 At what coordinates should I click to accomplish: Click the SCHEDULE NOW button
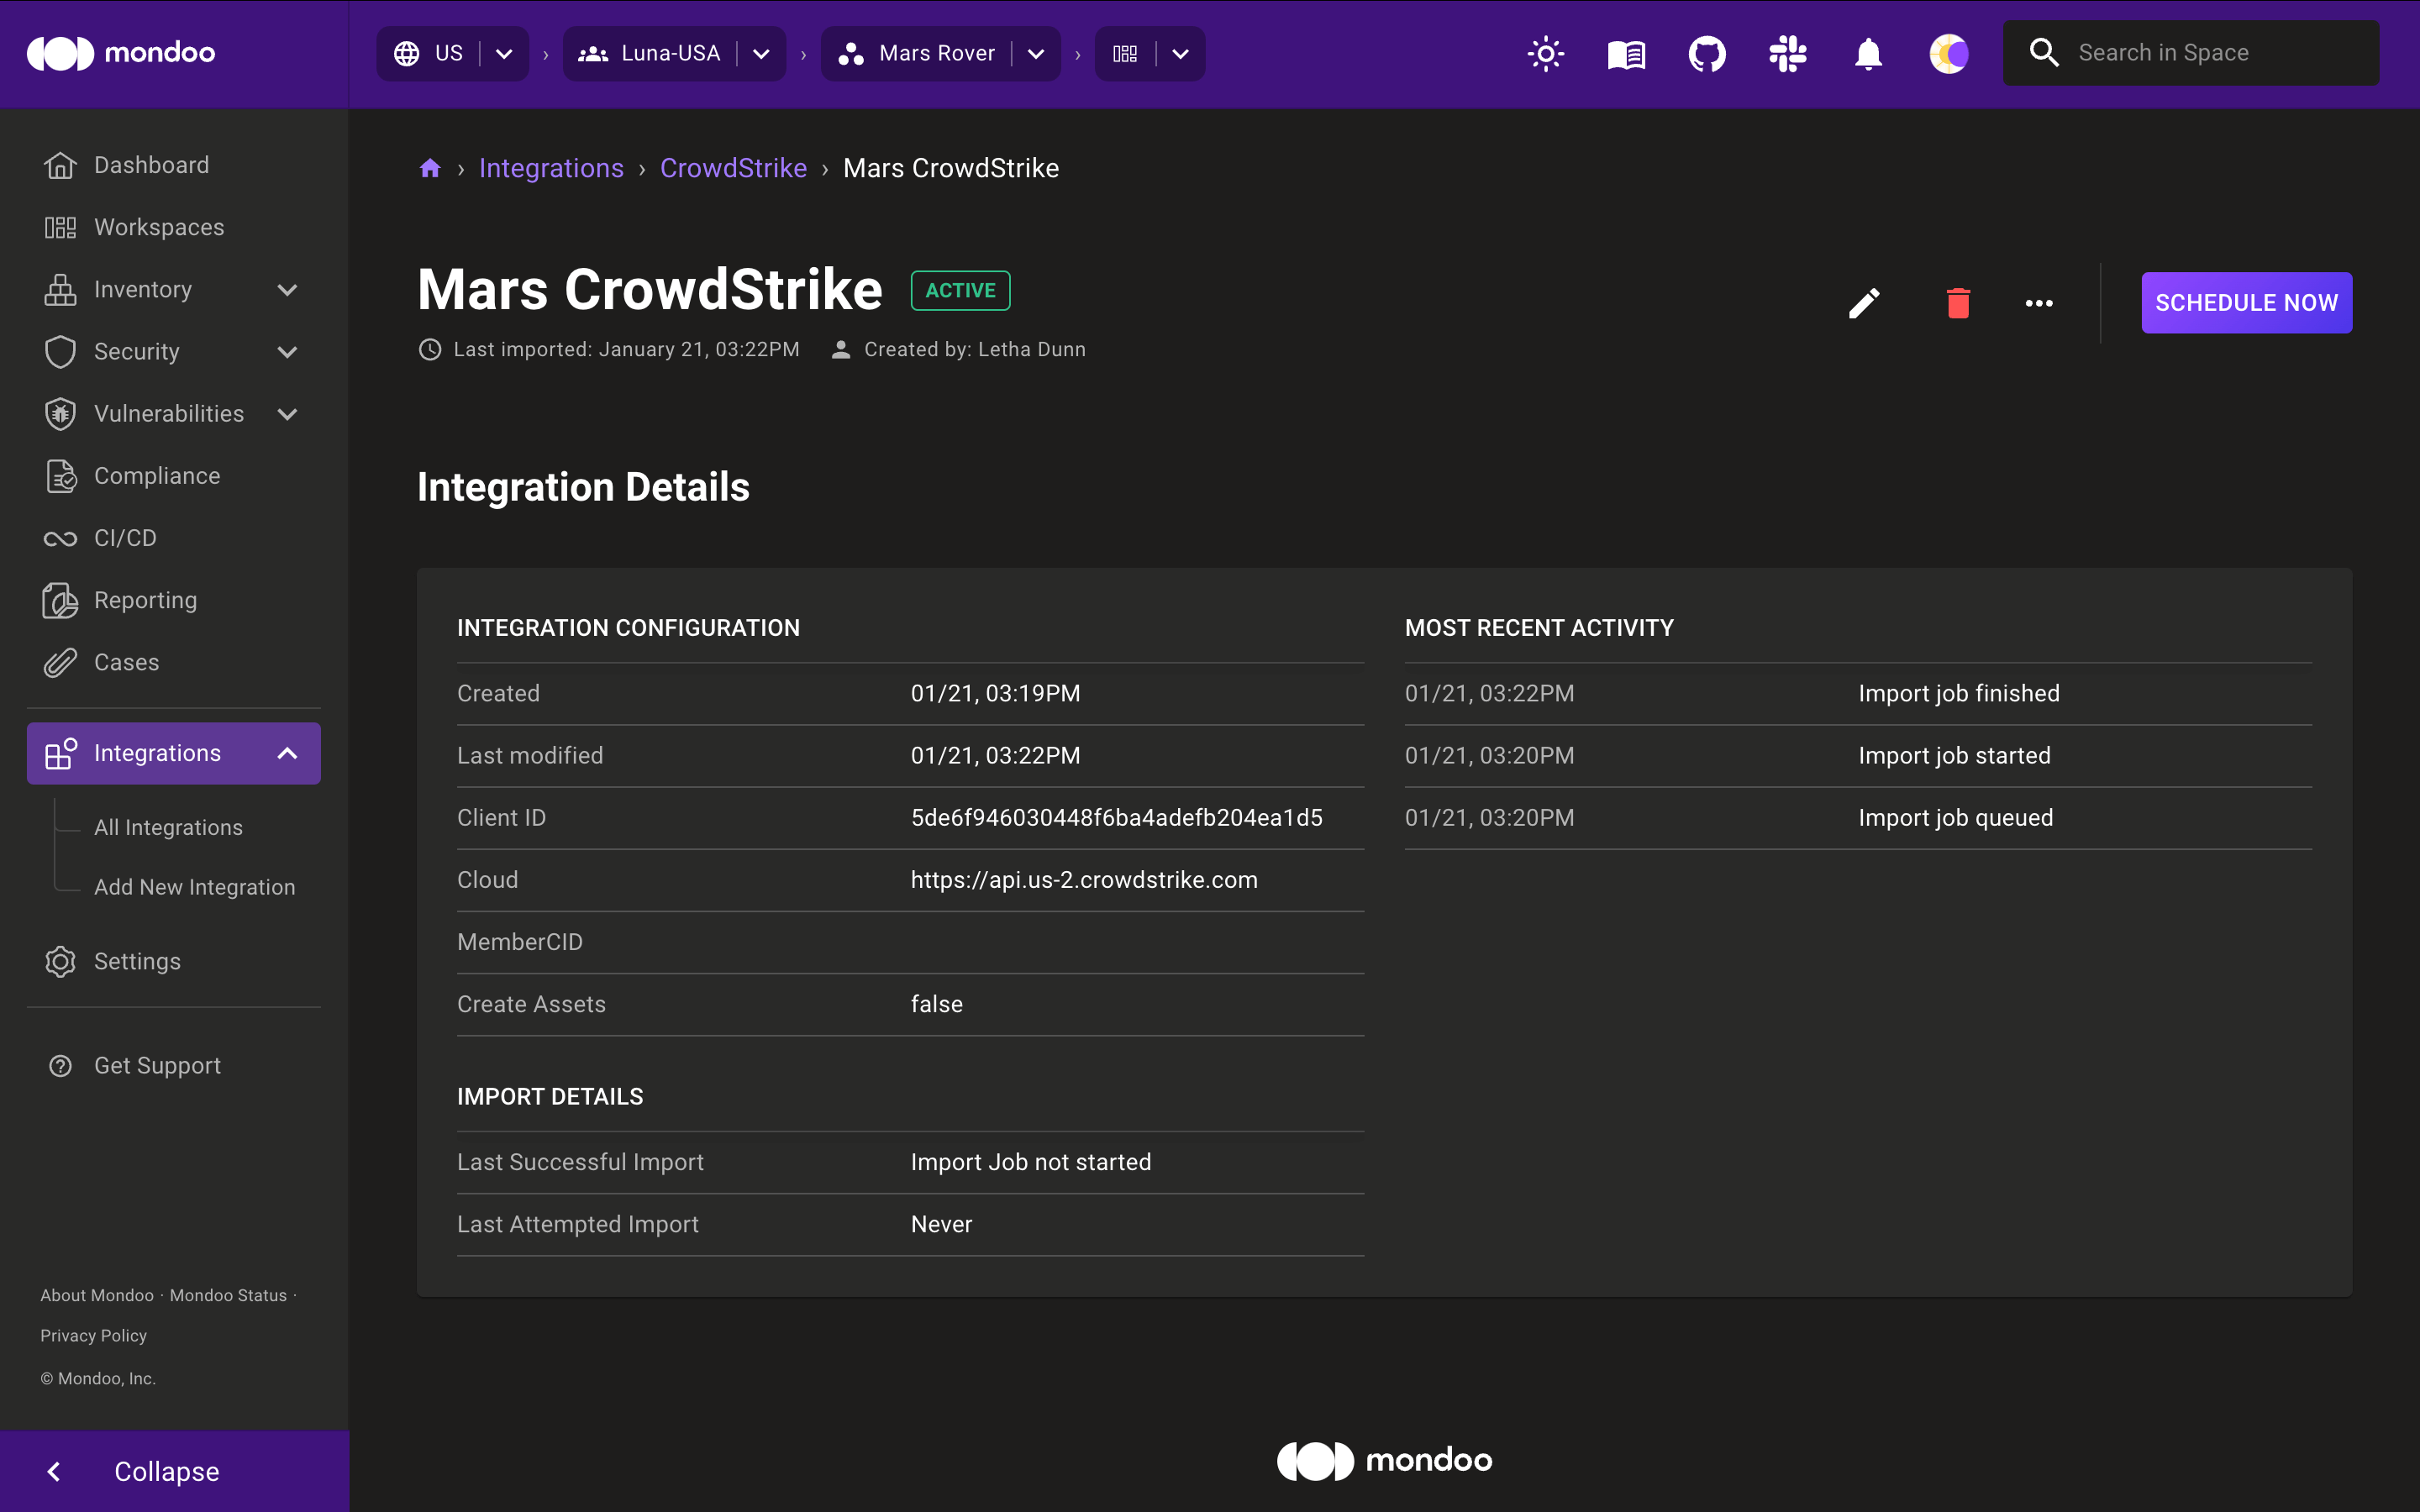(2246, 302)
